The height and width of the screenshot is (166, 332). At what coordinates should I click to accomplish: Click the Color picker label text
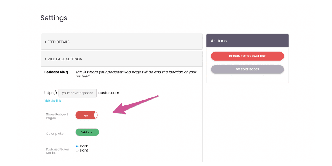[55, 134]
